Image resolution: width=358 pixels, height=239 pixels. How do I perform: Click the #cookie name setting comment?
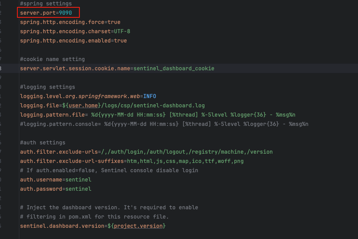[52, 59]
